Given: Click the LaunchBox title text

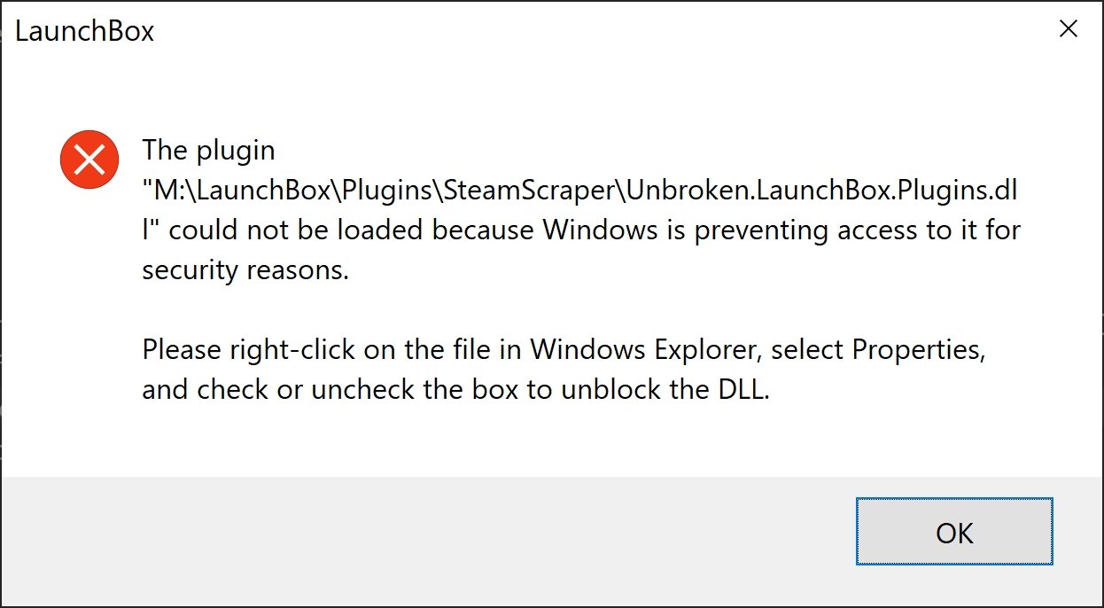Looking at the screenshot, I should click(x=85, y=32).
